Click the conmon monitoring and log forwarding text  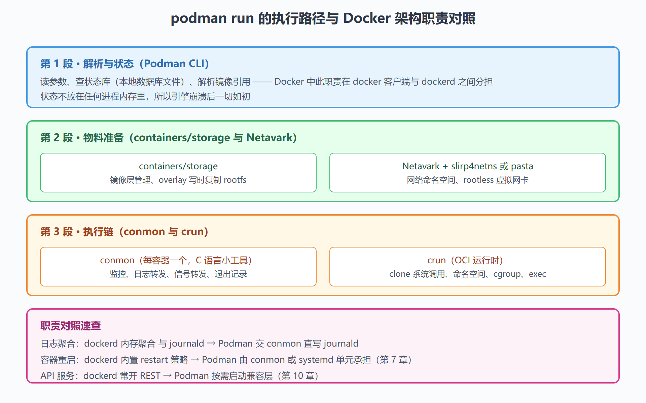[x=178, y=274]
